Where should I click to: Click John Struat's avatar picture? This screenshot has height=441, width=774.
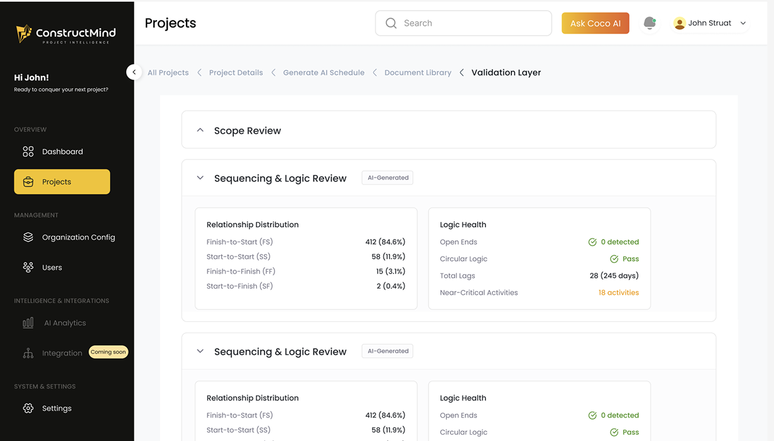(679, 23)
